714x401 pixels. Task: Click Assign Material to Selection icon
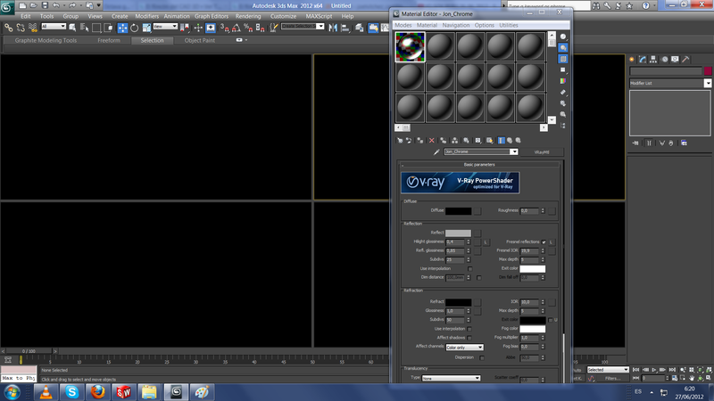[x=419, y=141]
